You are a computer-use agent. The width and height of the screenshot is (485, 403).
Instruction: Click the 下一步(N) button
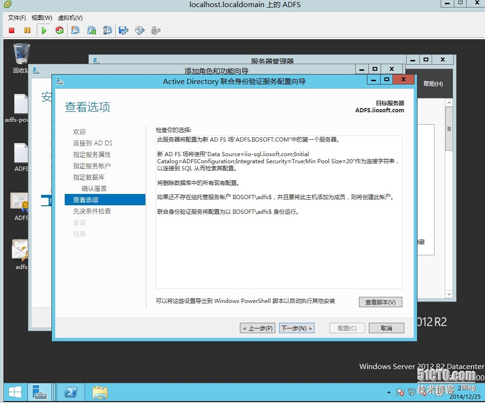coord(297,328)
